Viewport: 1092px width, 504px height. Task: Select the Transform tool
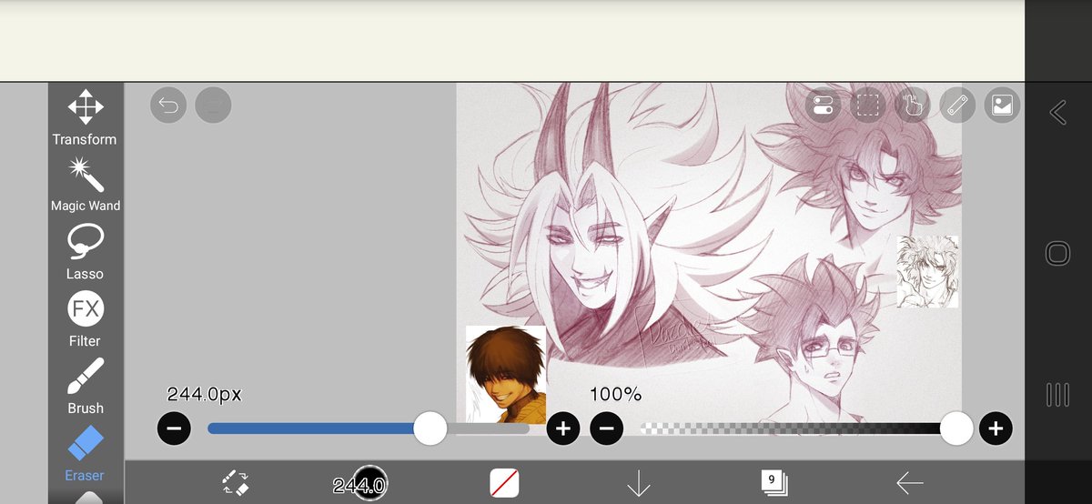point(85,117)
